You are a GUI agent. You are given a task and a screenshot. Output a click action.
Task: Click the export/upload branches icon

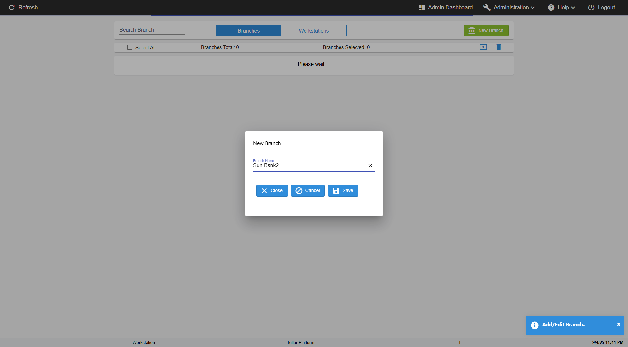483,47
